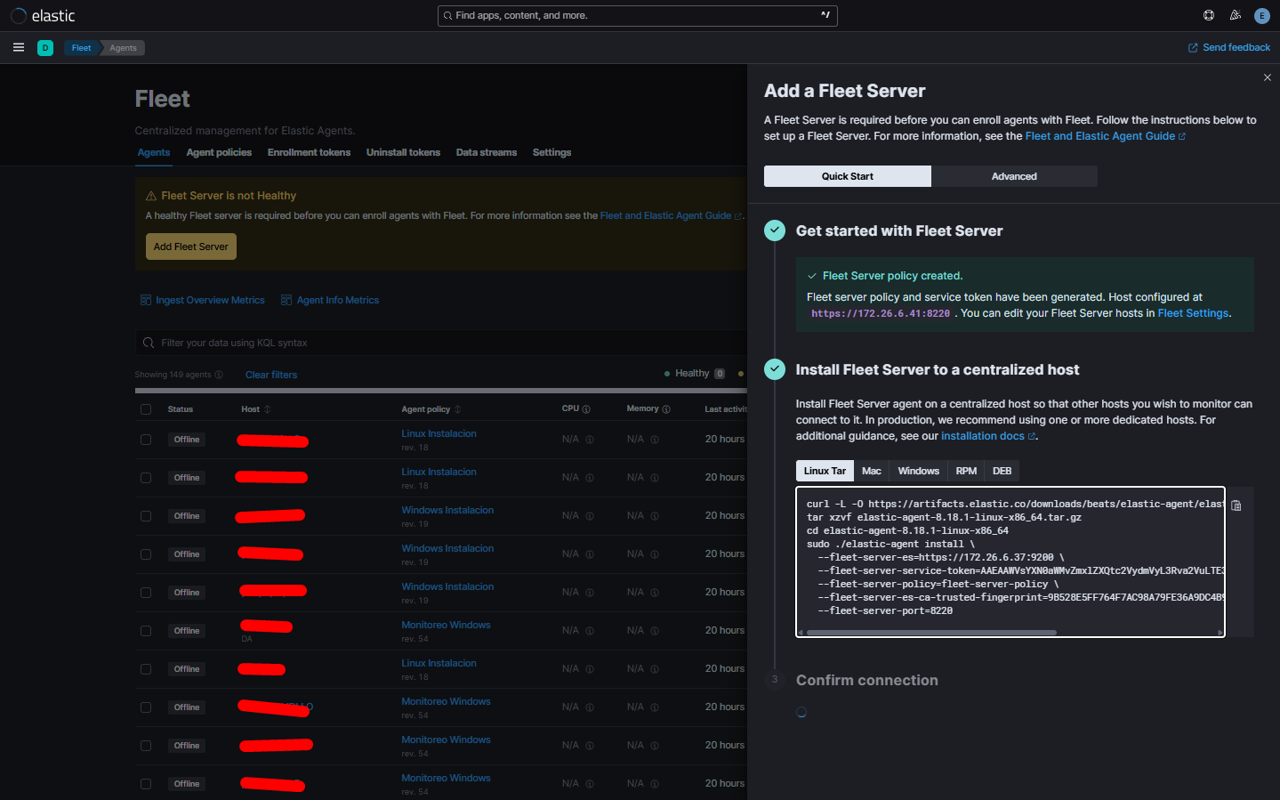Viewport: 1280px width, 800px height.
Task: Open the Help menu icon in the header
Action: pos(1209,15)
